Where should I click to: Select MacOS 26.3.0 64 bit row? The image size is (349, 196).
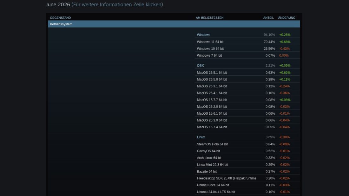tap(247, 120)
